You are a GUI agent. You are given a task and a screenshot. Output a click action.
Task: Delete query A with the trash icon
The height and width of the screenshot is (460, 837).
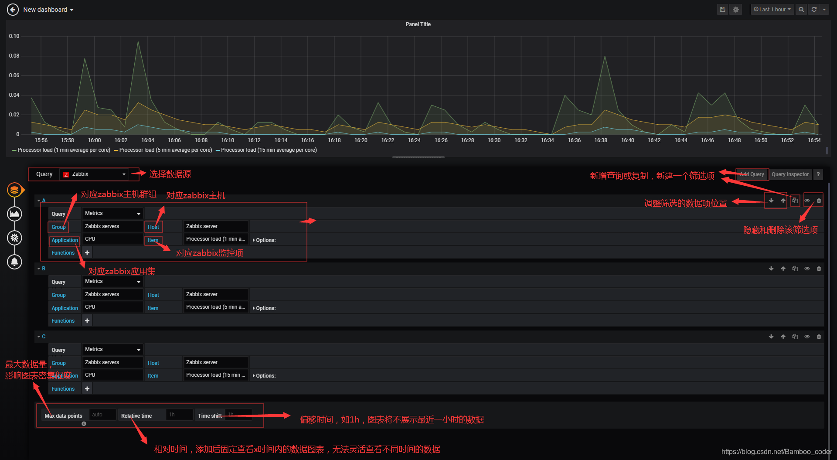pyautogui.click(x=819, y=201)
